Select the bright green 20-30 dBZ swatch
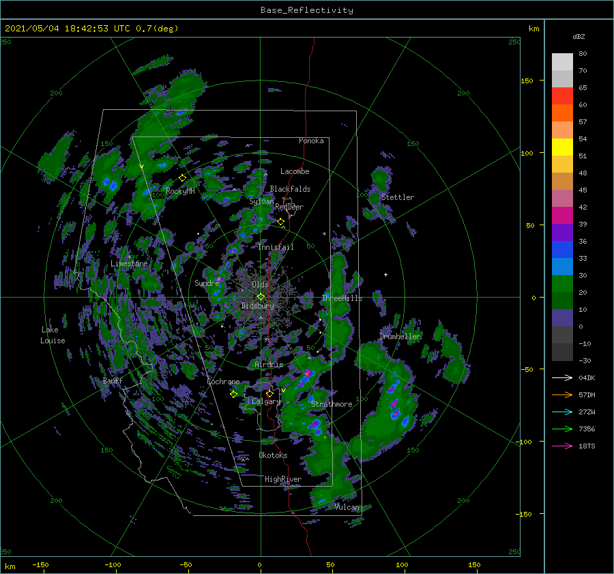 pyautogui.click(x=562, y=284)
